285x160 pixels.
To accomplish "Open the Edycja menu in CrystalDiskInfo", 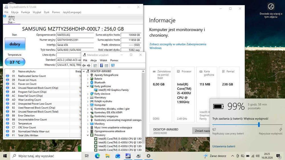I will click(x=15, y=12).
